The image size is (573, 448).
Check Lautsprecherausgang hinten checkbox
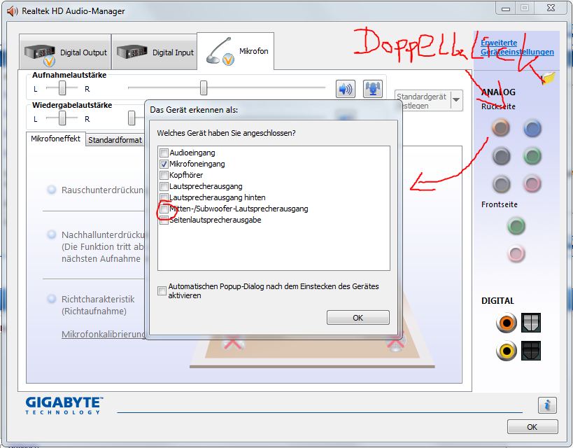[164, 197]
